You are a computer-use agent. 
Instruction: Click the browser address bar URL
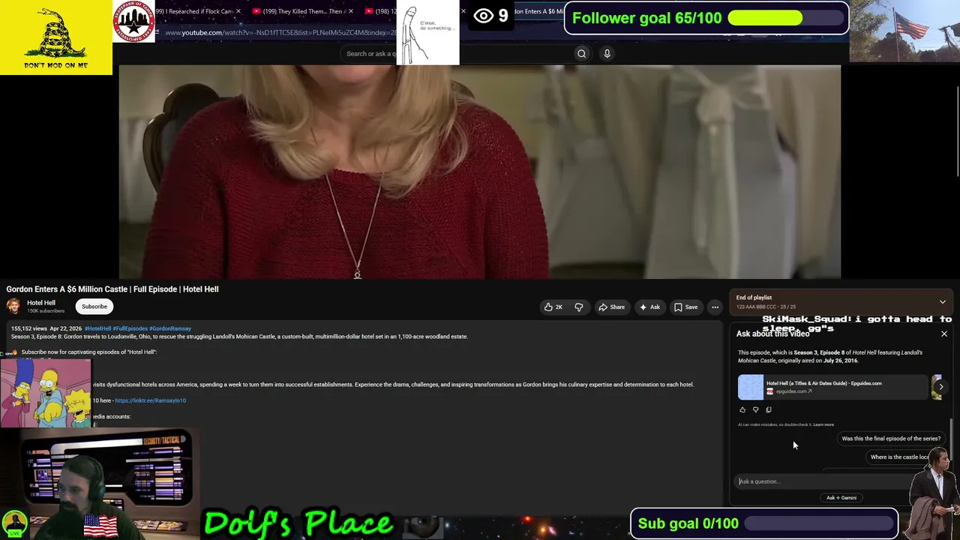(x=280, y=32)
